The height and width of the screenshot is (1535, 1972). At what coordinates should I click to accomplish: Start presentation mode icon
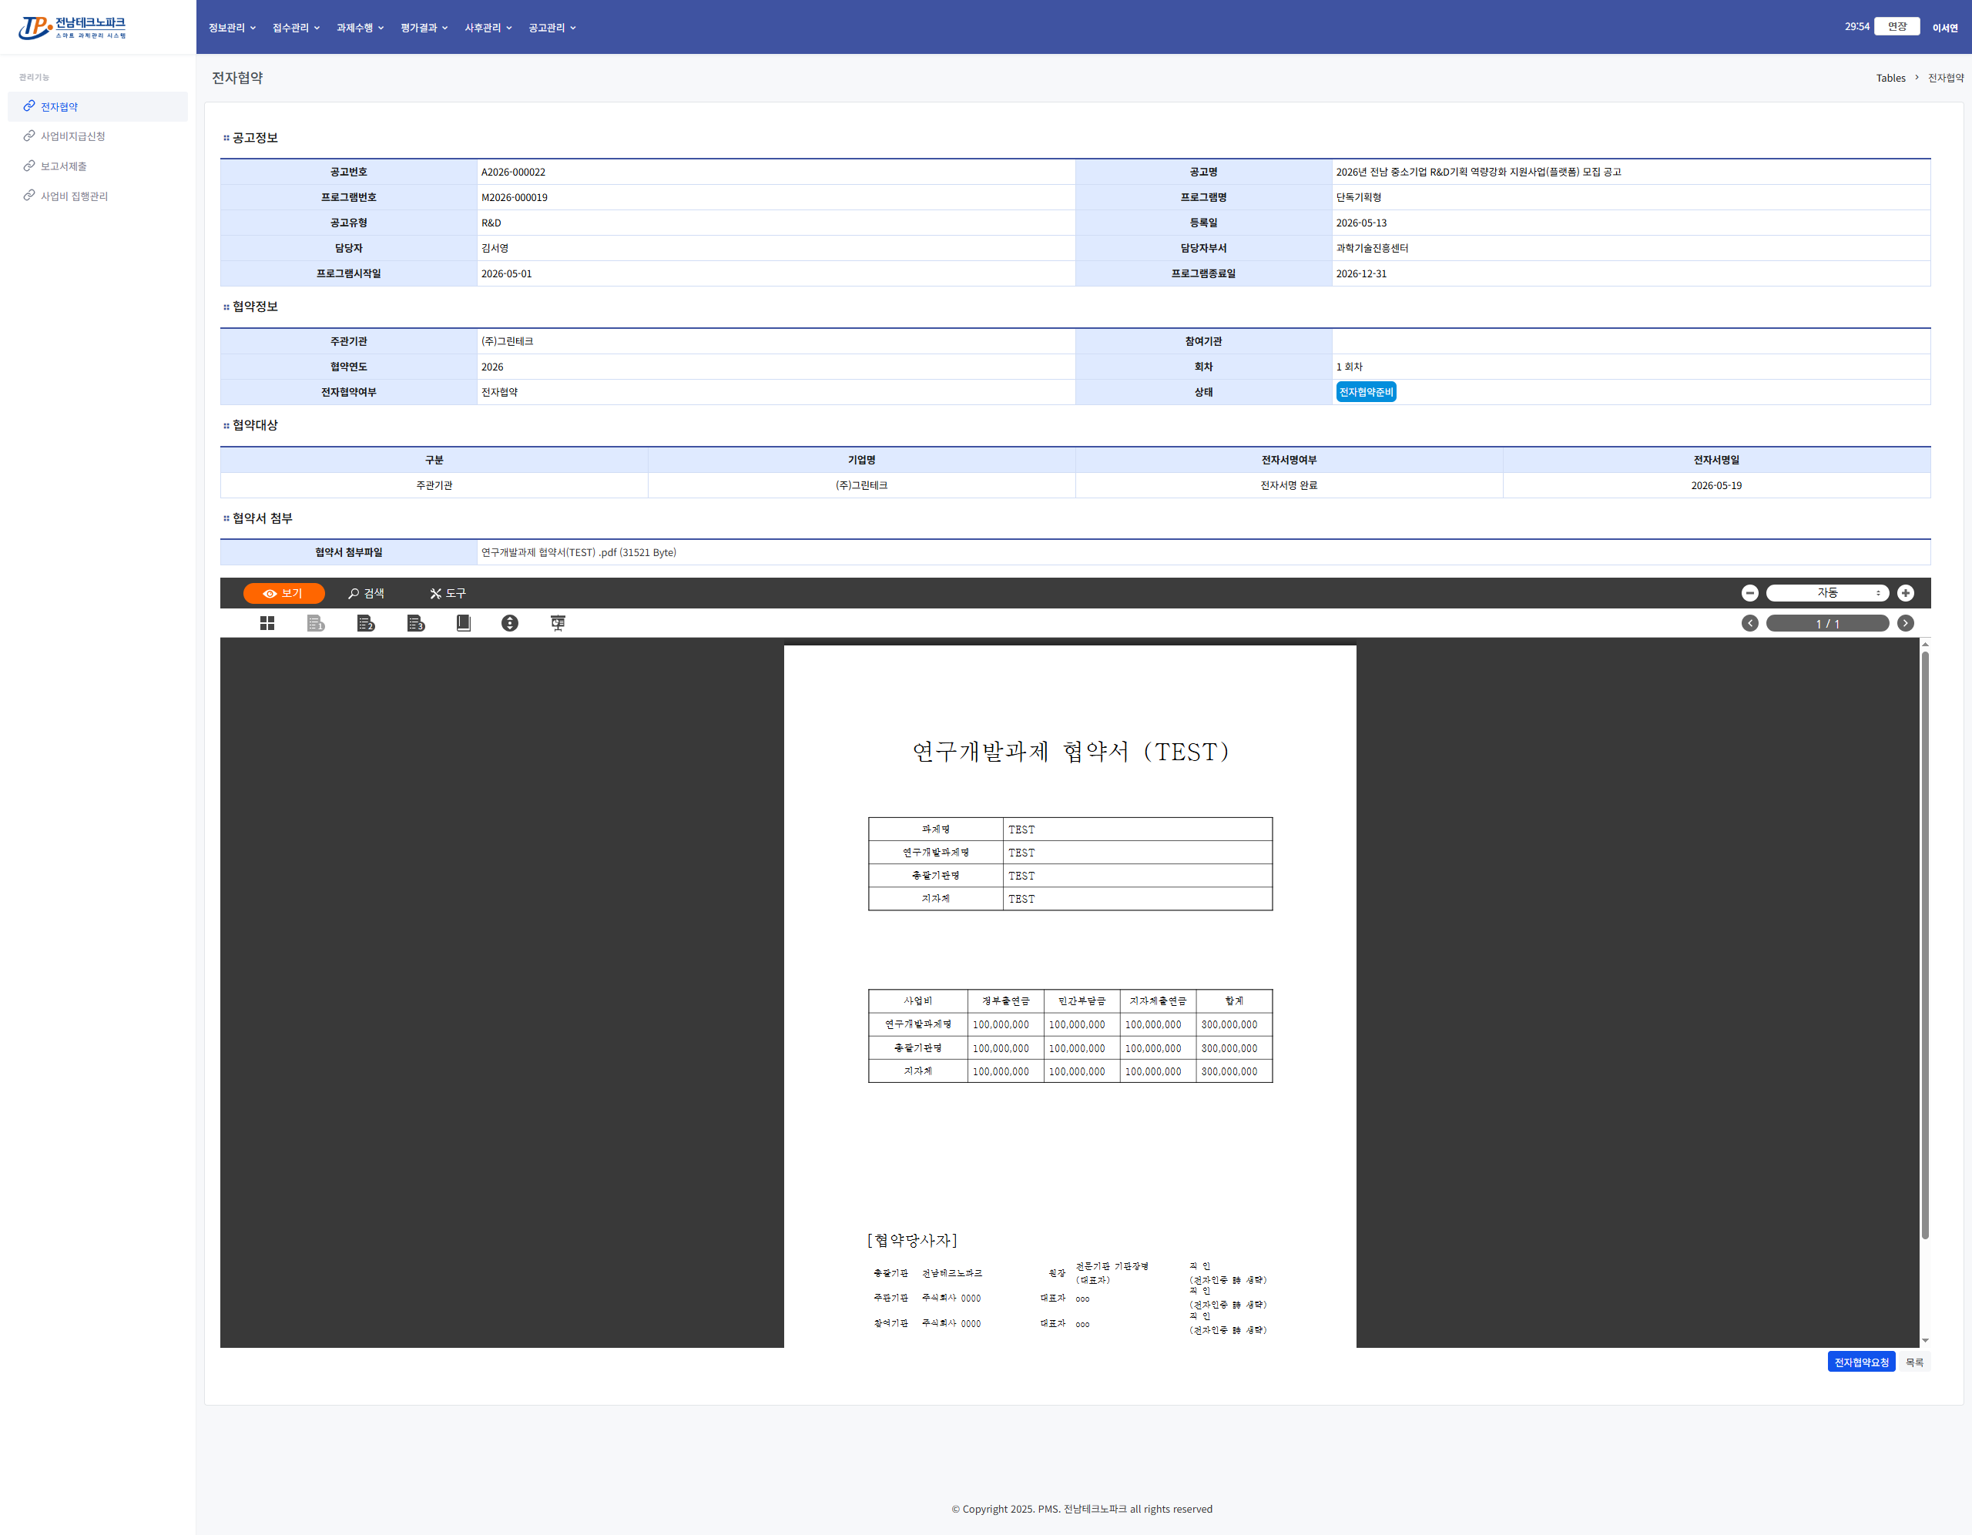[558, 623]
